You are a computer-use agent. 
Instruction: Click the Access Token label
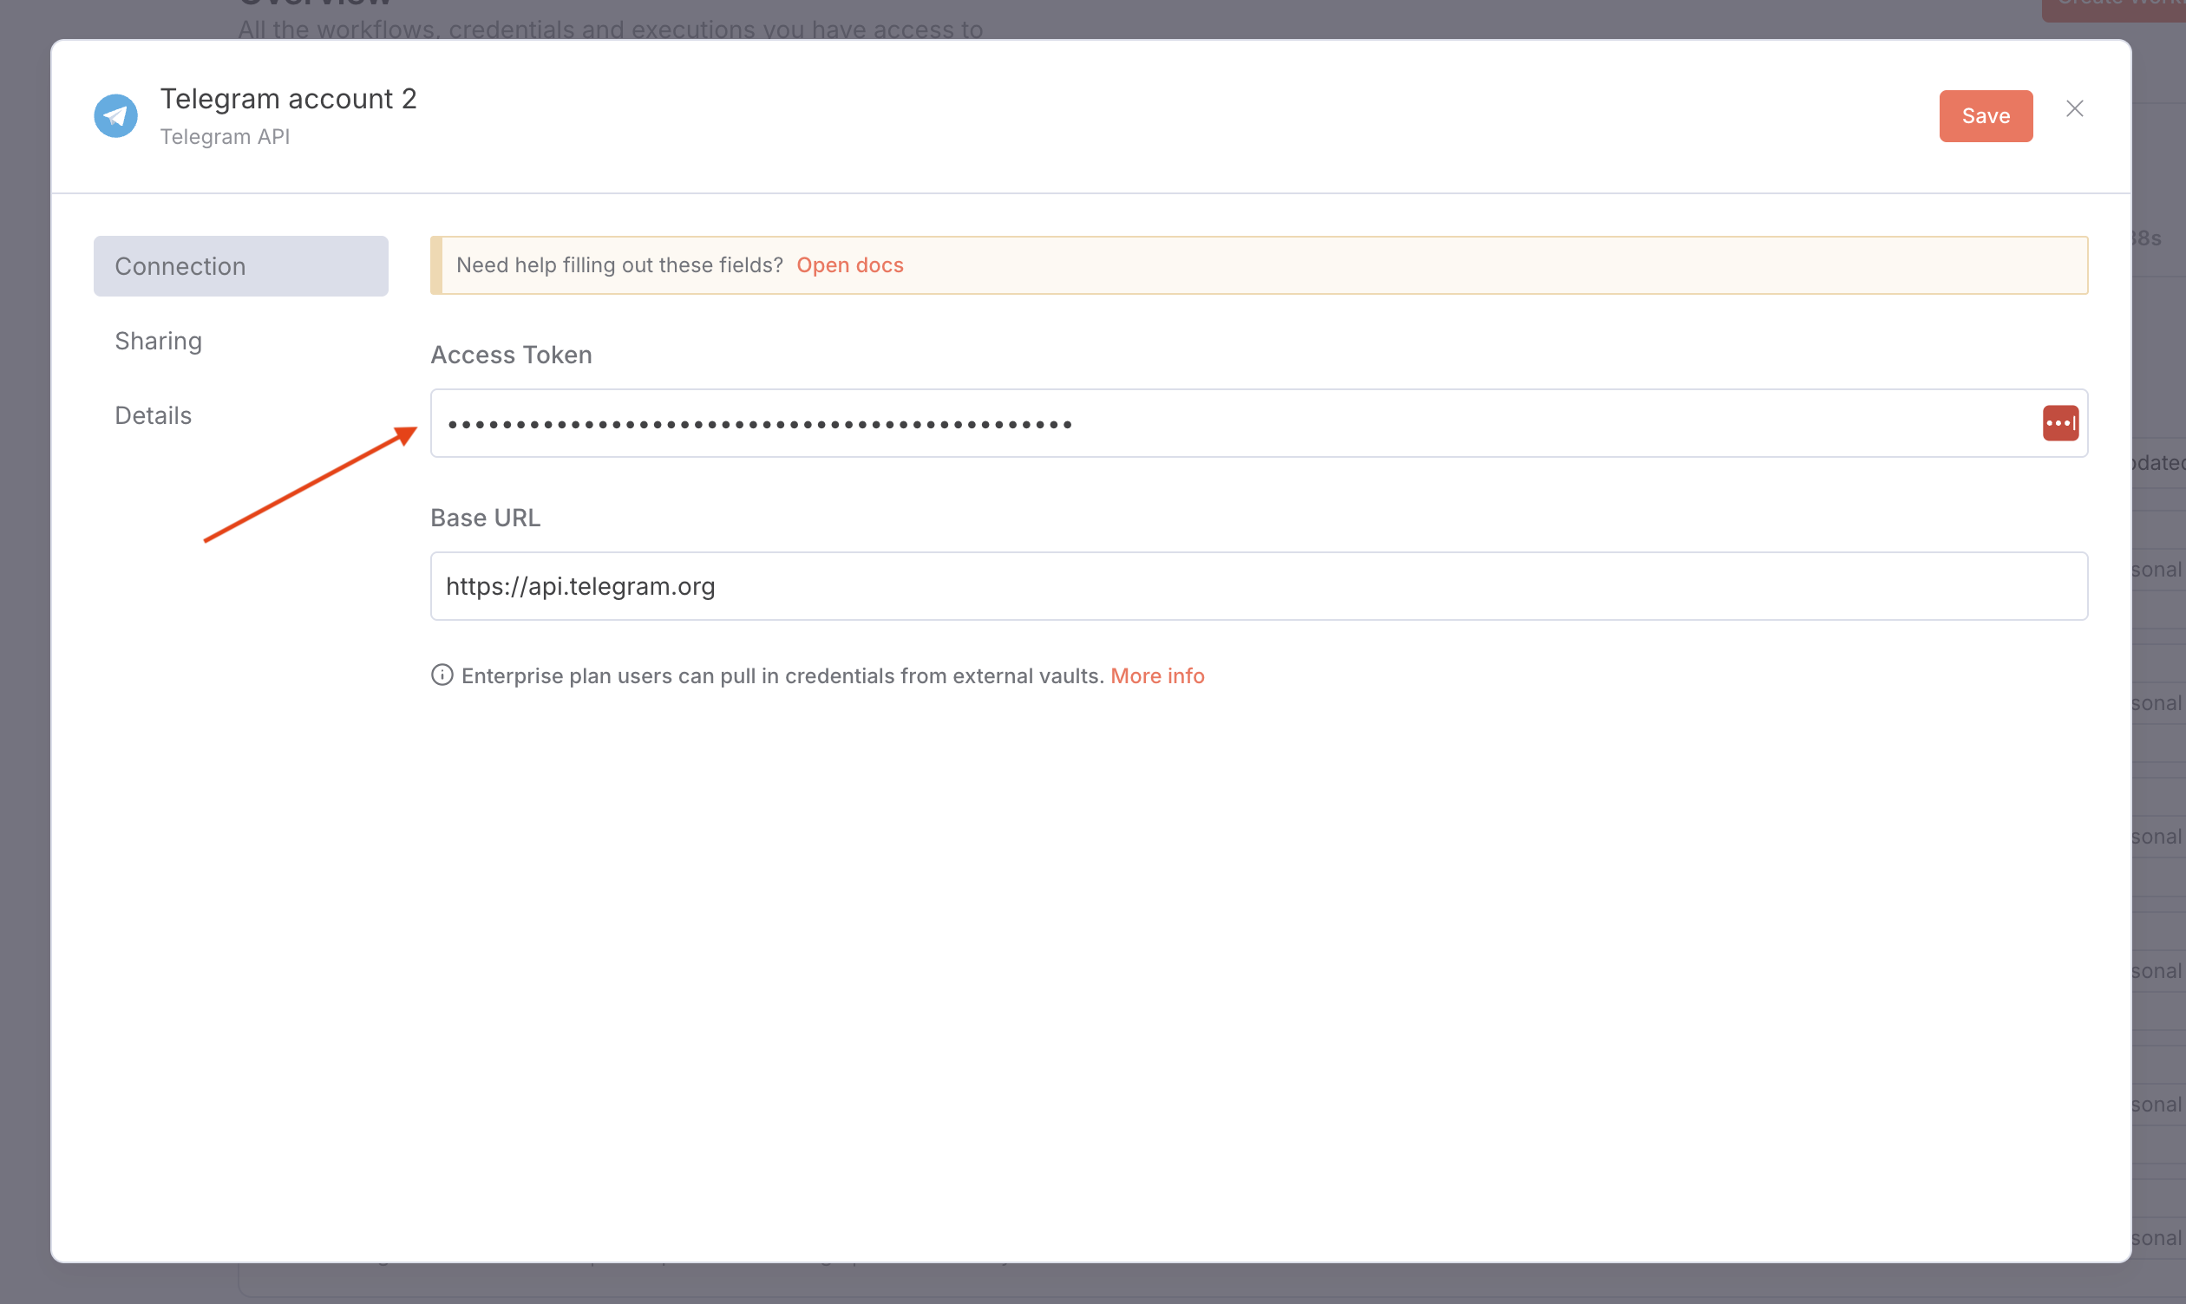[511, 355]
